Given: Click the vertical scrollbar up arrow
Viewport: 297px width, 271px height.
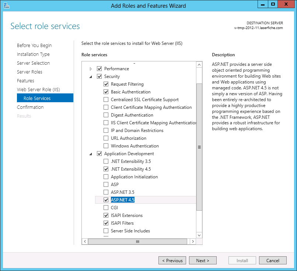Looking at the screenshot, I should point(199,65).
